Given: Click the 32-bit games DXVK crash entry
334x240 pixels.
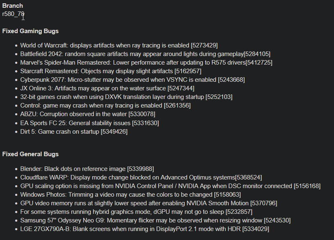Looking at the screenshot, I should pyautogui.click(x=126, y=97).
